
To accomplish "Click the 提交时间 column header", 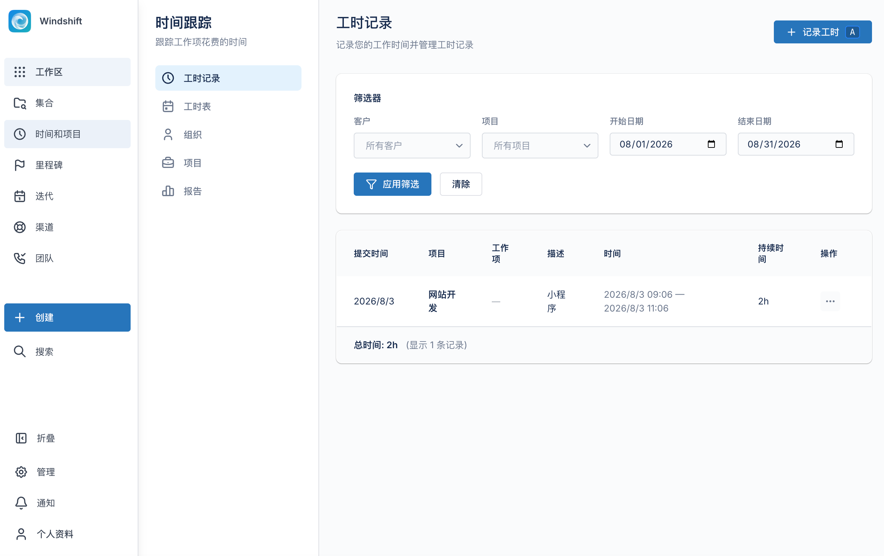I will [371, 253].
